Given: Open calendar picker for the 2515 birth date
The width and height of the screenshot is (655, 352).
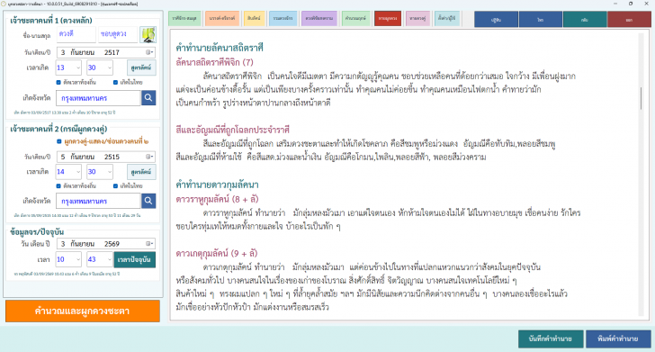Looking at the screenshot, I should (x=149, y=157).
